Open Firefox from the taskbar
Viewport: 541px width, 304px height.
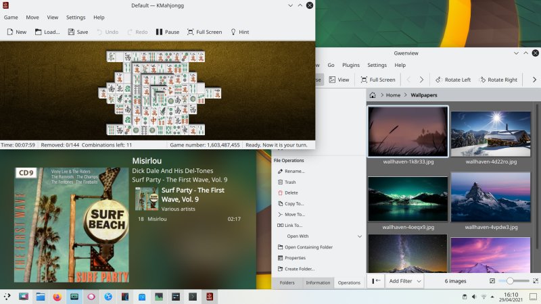[x=57, y=297]
